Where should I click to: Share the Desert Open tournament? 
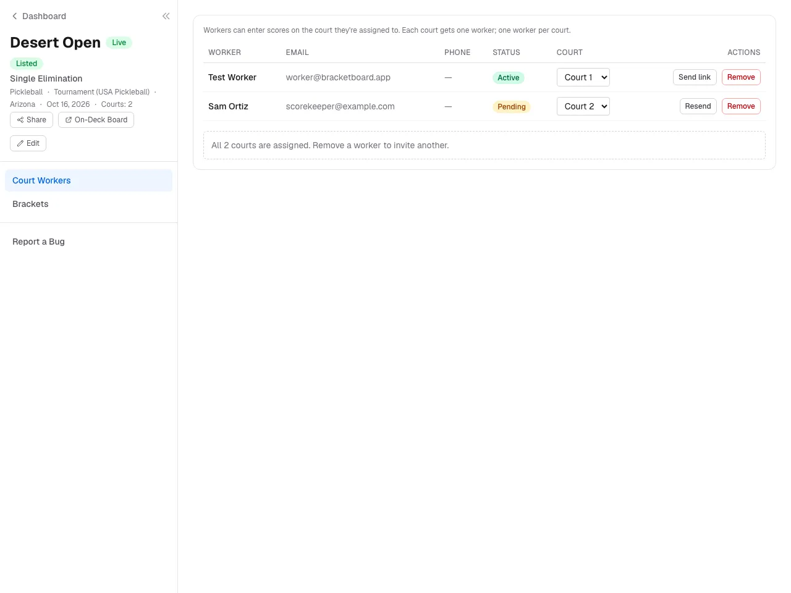(32, 120)
